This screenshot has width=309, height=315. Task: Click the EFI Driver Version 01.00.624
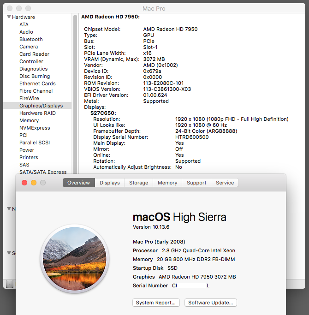[155, 95]
